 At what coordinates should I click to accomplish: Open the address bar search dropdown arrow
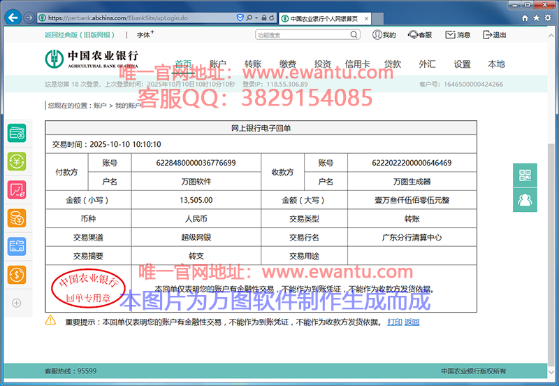click(256, 17)
